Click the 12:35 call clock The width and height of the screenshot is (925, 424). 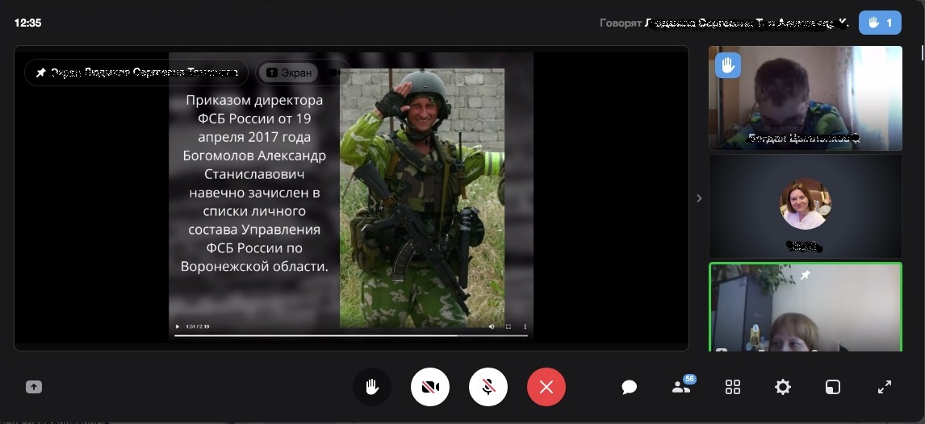point(27,23)
